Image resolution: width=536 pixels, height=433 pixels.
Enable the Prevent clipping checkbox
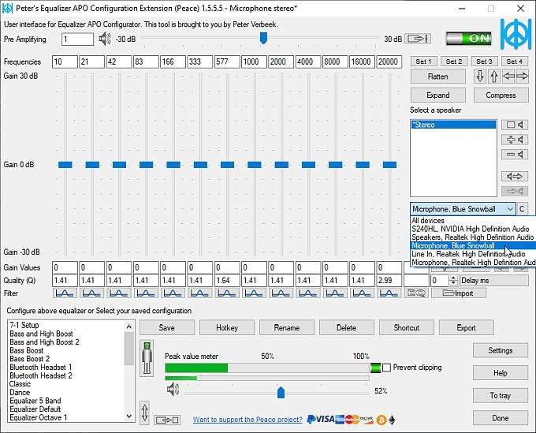386,368
